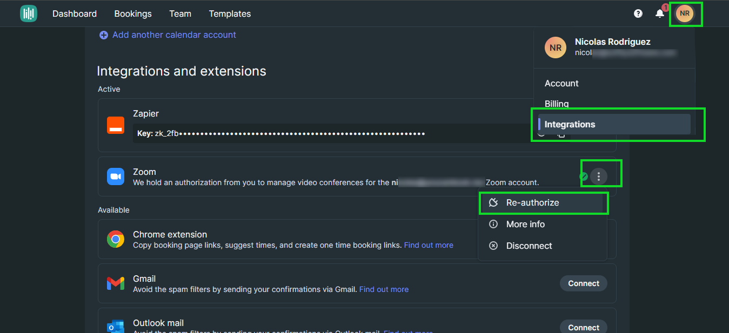
Task: Open the Templates tab
Action: 230,13
